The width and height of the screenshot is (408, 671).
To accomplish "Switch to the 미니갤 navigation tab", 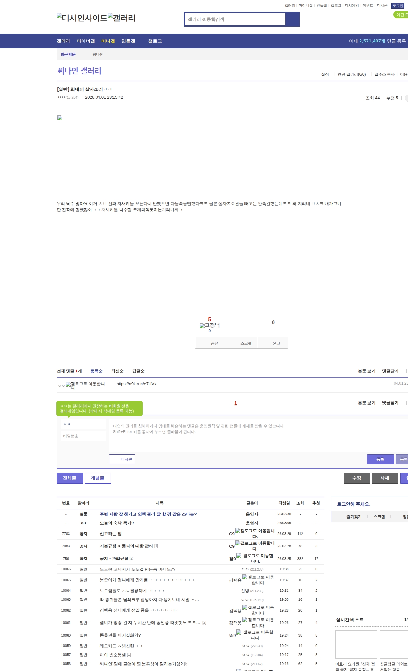I will (x=108, y=41).
